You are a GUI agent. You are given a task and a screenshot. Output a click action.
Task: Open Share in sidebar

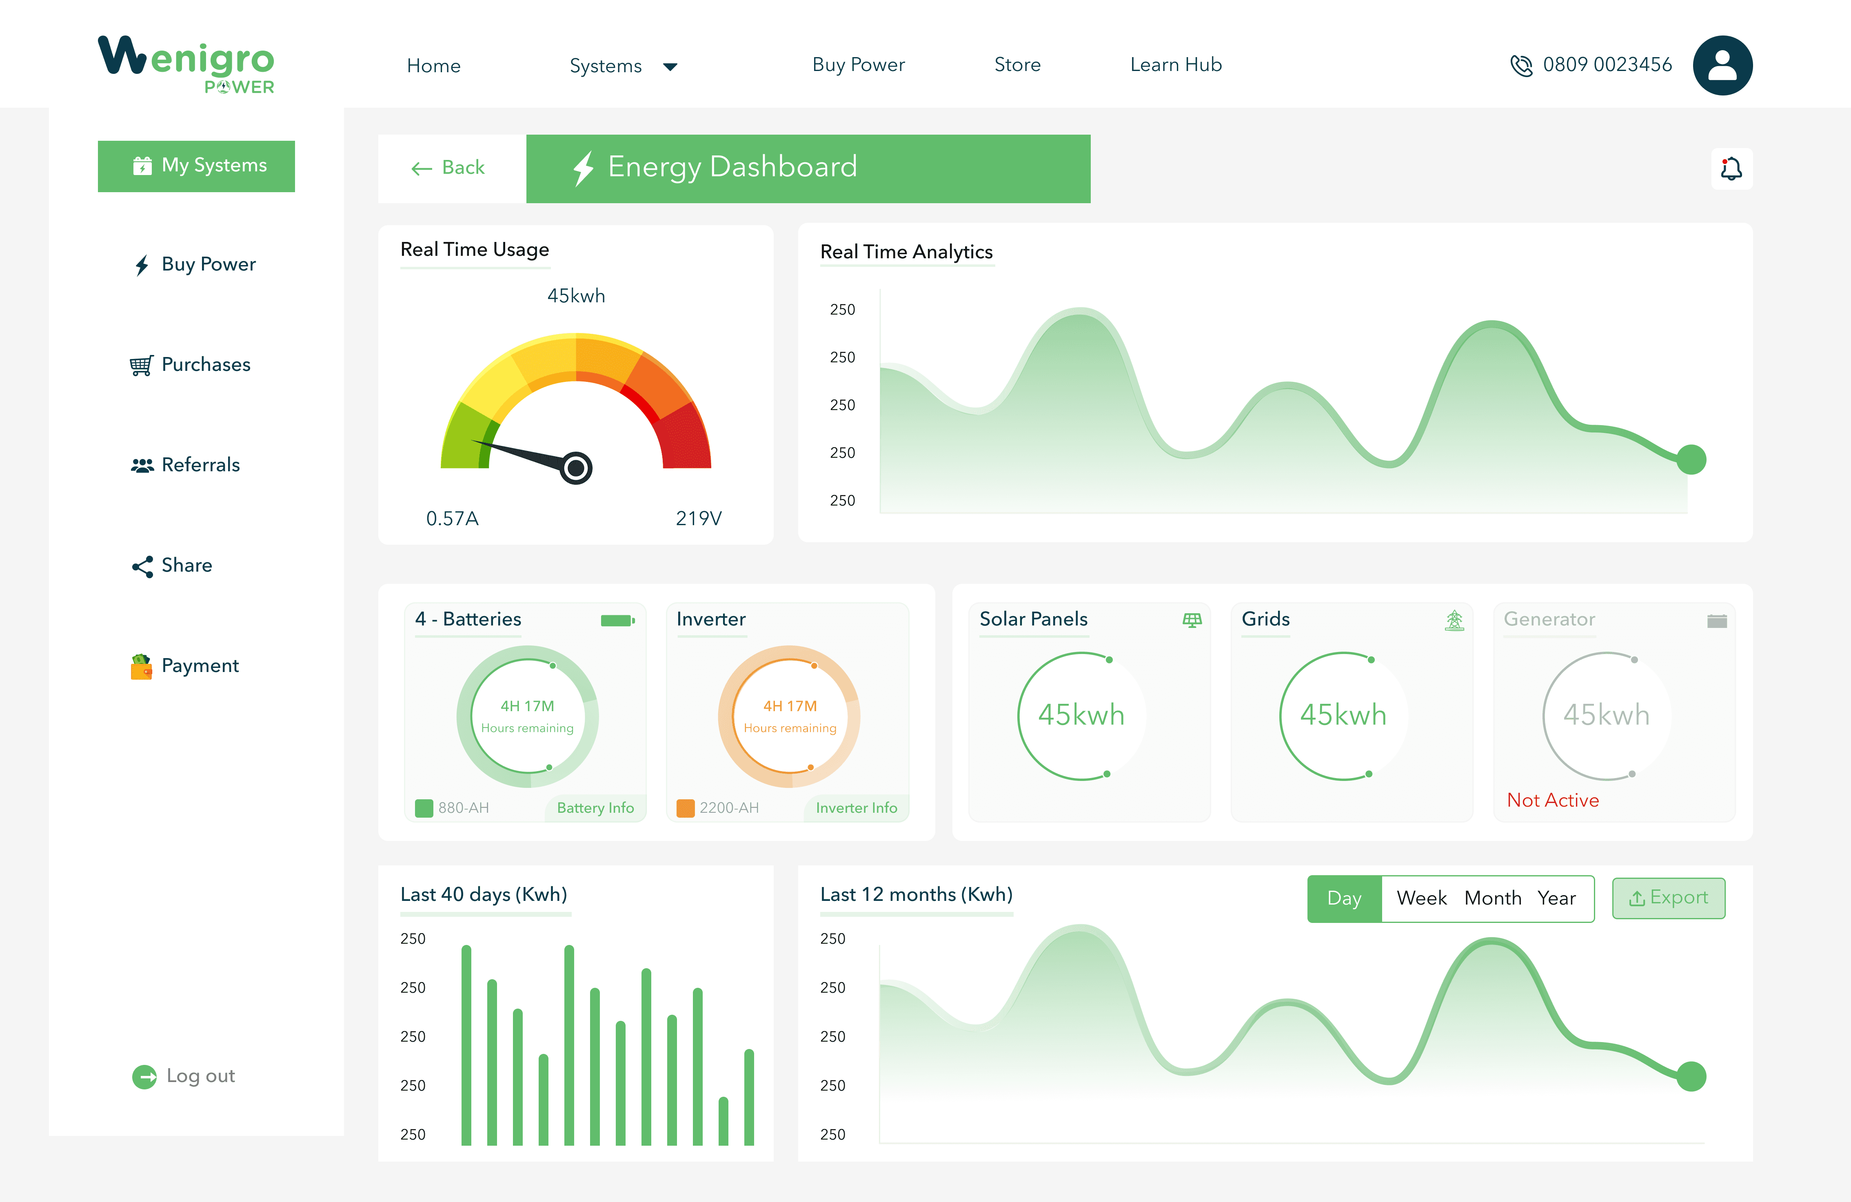coord(171,566)
